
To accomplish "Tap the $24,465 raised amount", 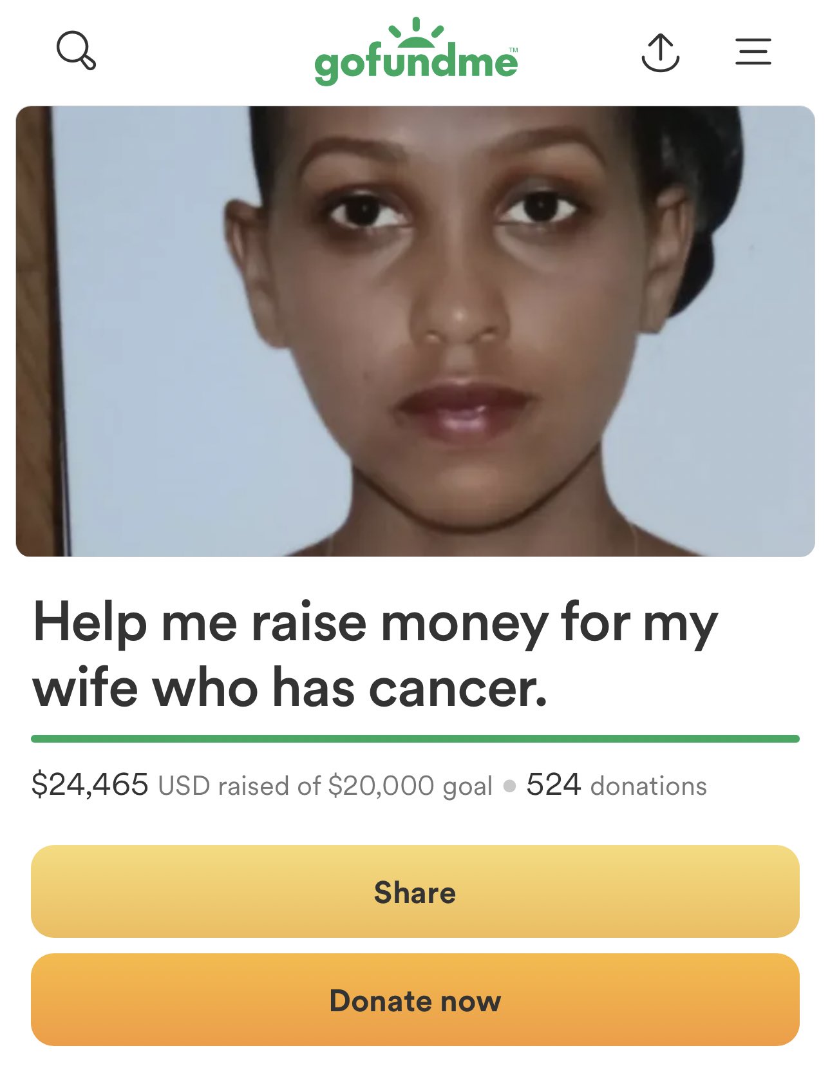I will tap(90, 785).
